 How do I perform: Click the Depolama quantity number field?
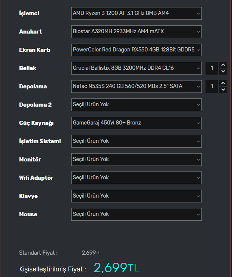(212, 86)
